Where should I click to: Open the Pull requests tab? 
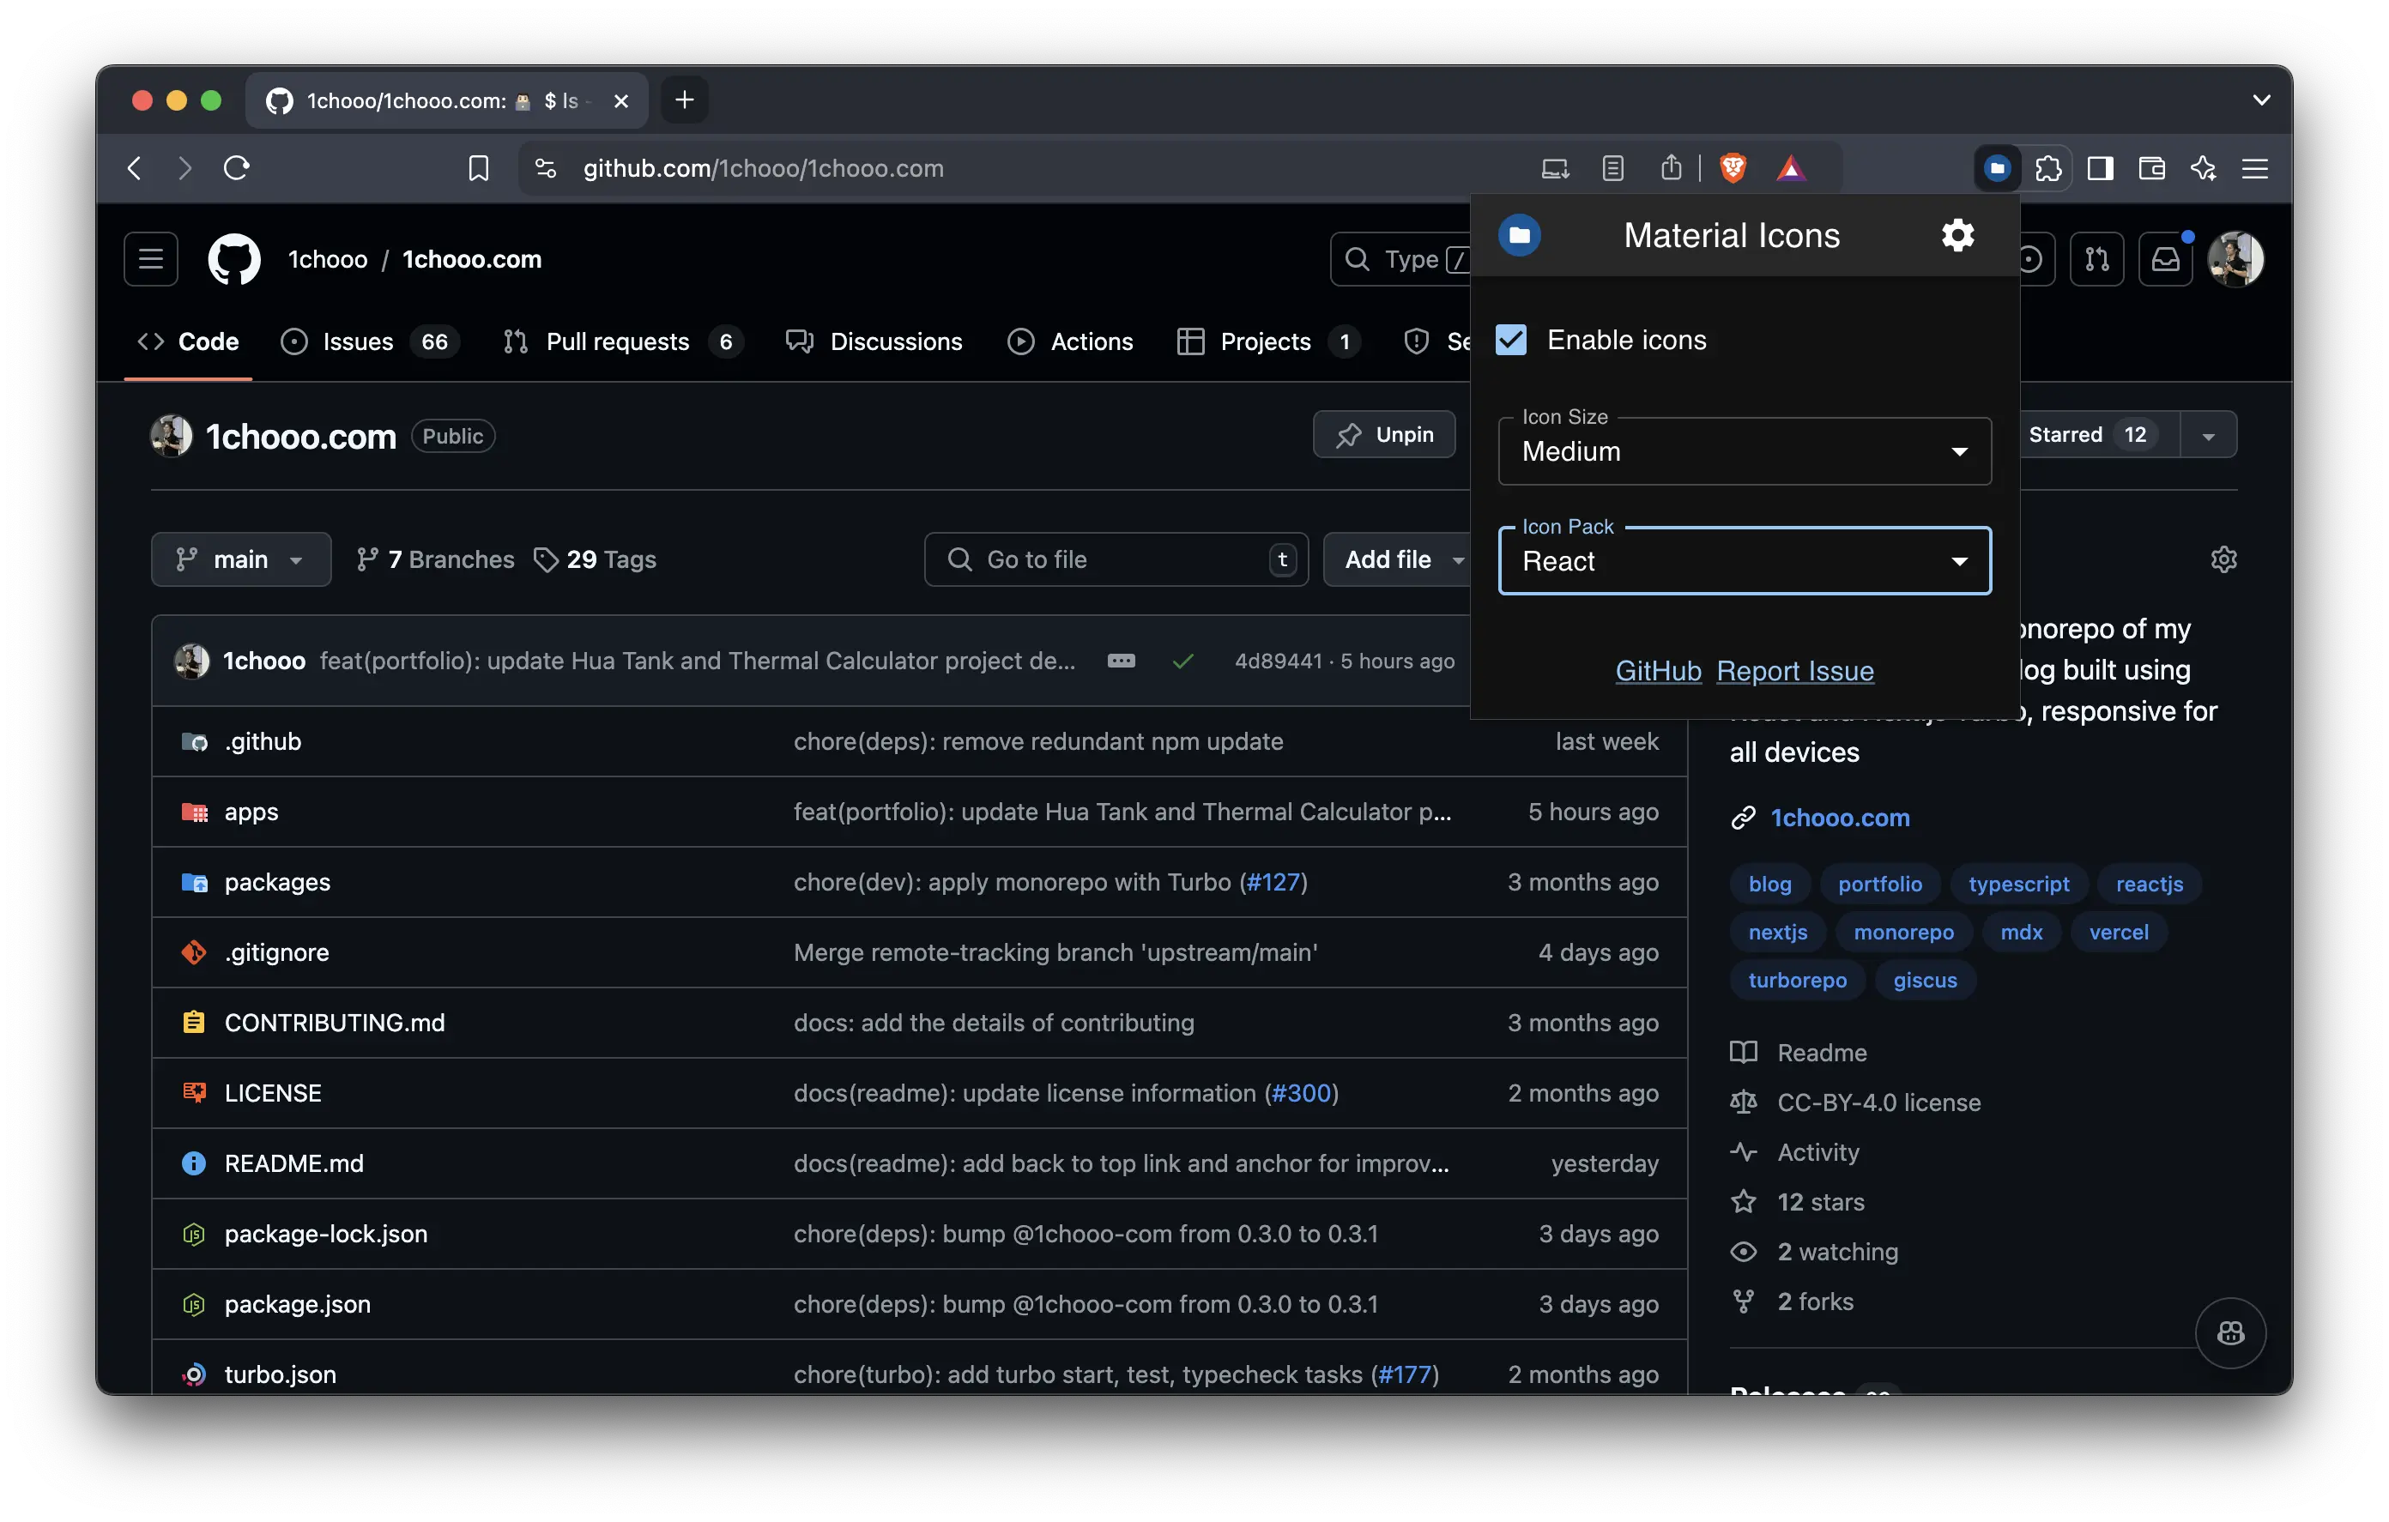[622, 341]
